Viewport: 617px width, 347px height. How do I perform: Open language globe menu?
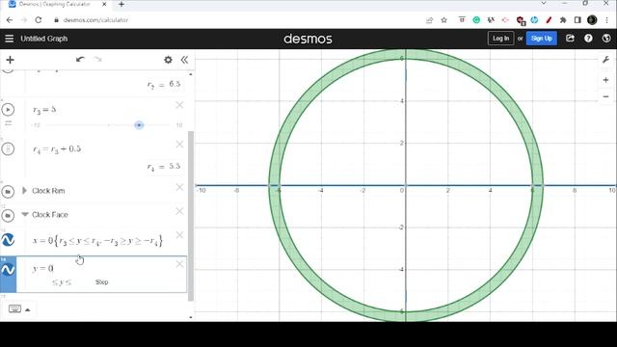point(606,39)
